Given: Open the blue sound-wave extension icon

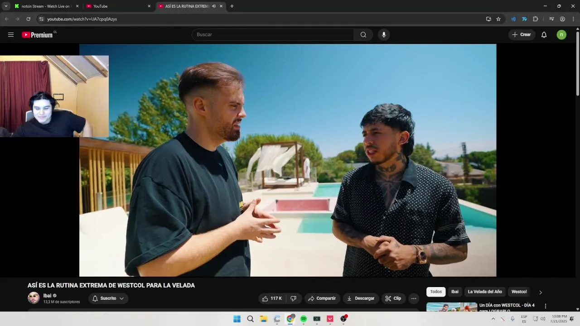Looking at the screenshot, I should [x=513, y=19].
